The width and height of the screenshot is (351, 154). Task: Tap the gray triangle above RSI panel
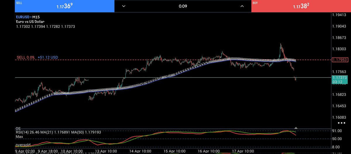click(296, 128)
